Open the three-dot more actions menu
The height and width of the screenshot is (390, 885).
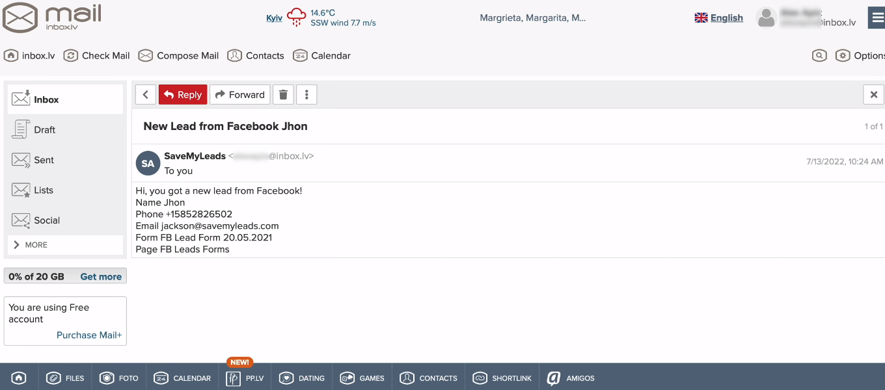pos(306,95)
